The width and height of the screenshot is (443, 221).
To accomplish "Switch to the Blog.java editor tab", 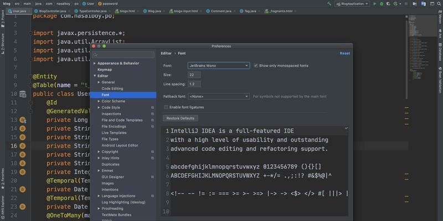I will tap(154, 11).
